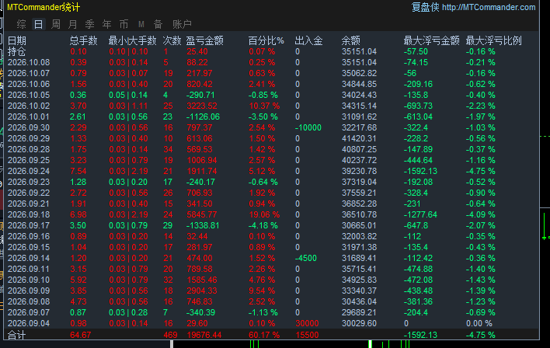Switch to the 综 summary tab

[22, 24]
